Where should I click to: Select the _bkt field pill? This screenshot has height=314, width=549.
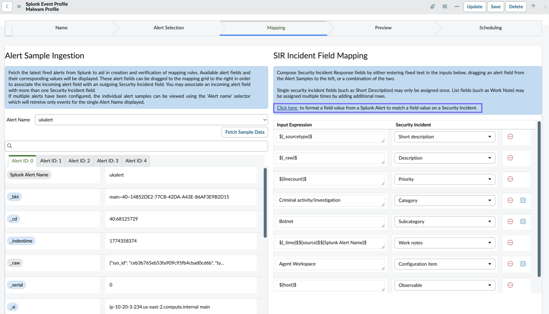point(14,197)
